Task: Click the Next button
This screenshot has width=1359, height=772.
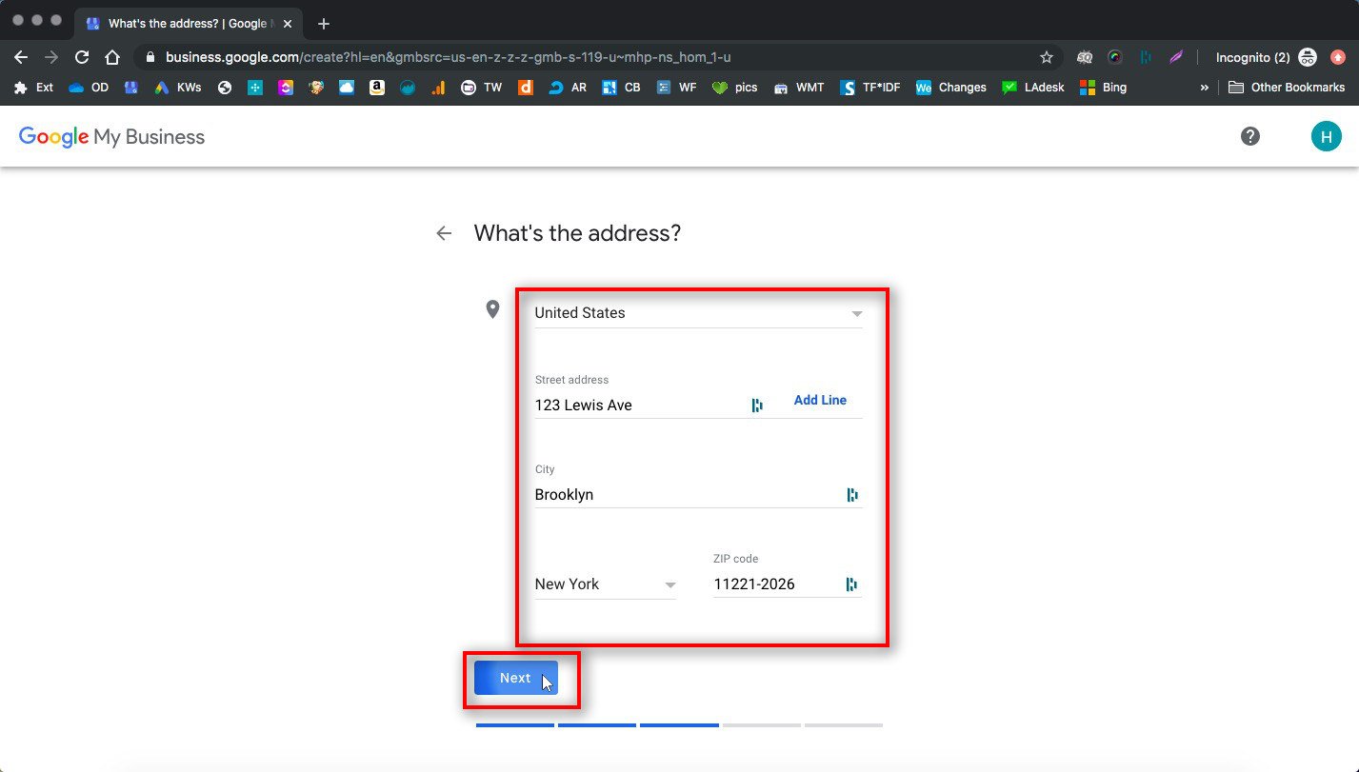Action: point(514,677)
